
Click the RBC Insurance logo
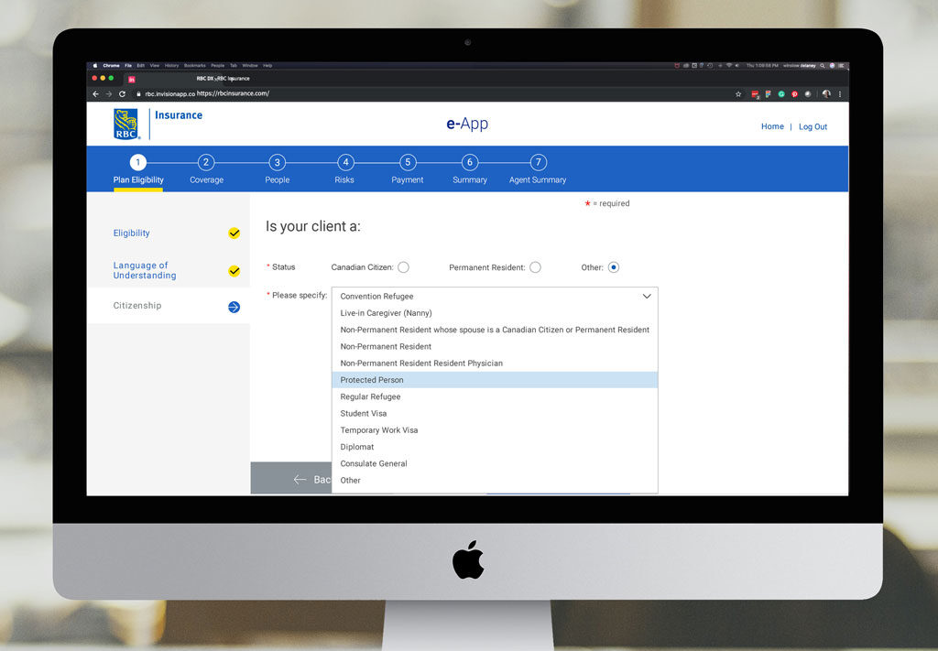126,124
